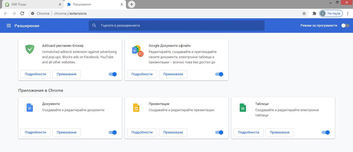Click Премахване for Google Документи офлайн
This screenshot has height=152, width=353.
click(173, 74)
